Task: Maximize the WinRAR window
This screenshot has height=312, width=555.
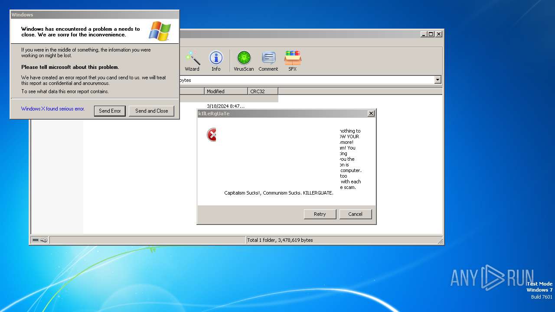Action: (x=431, y=34)
